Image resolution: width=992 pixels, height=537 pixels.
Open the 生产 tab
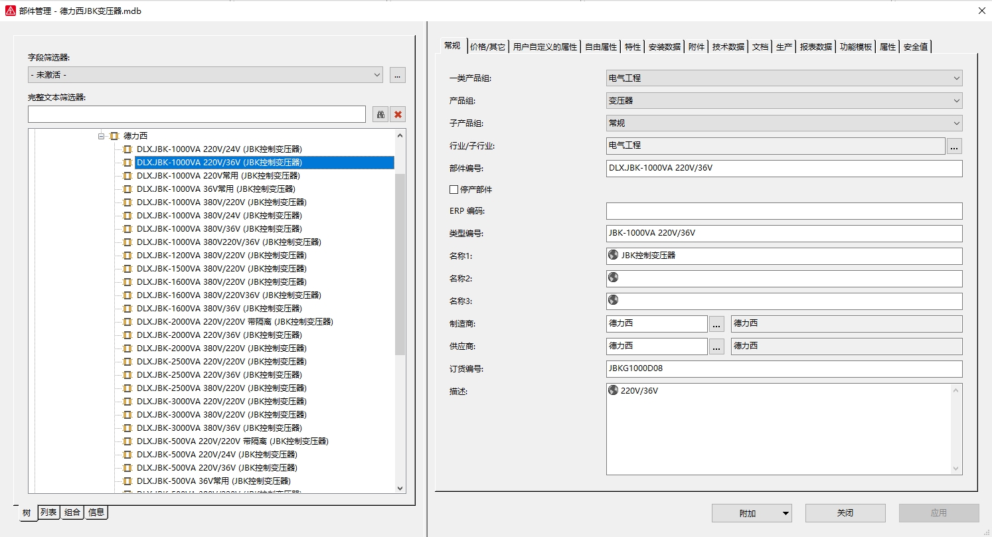pyautogui.click(x=784, y=47)
